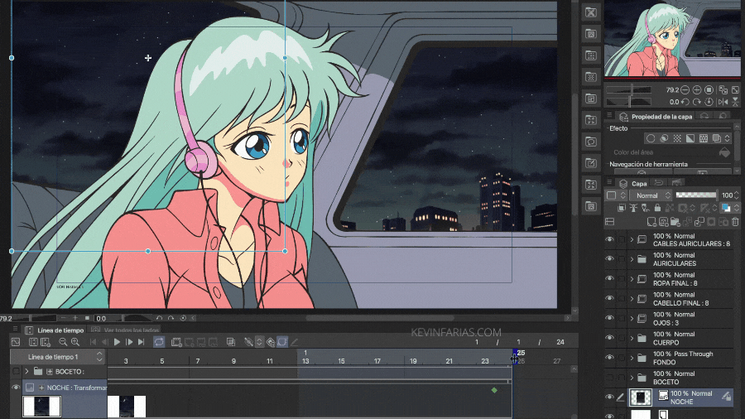Set as reference layer lighthouse icon

[x=633, y=208]
